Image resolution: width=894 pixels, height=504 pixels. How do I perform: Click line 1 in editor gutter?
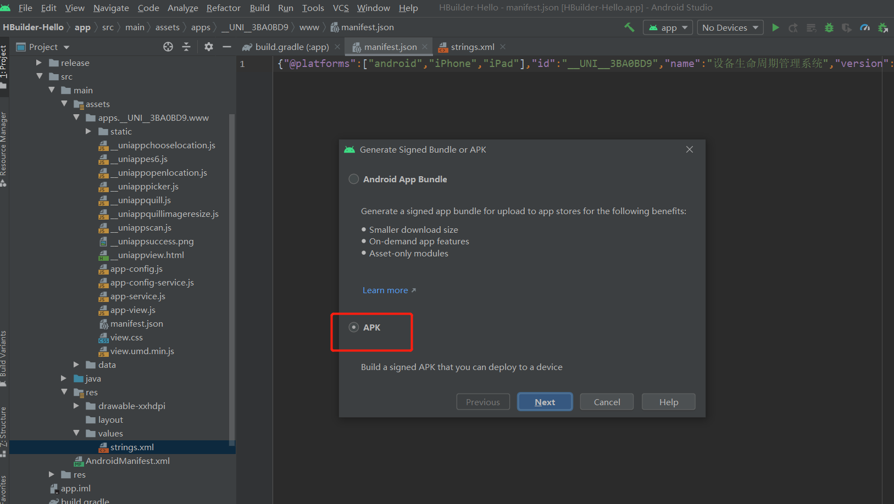point(242,64)
